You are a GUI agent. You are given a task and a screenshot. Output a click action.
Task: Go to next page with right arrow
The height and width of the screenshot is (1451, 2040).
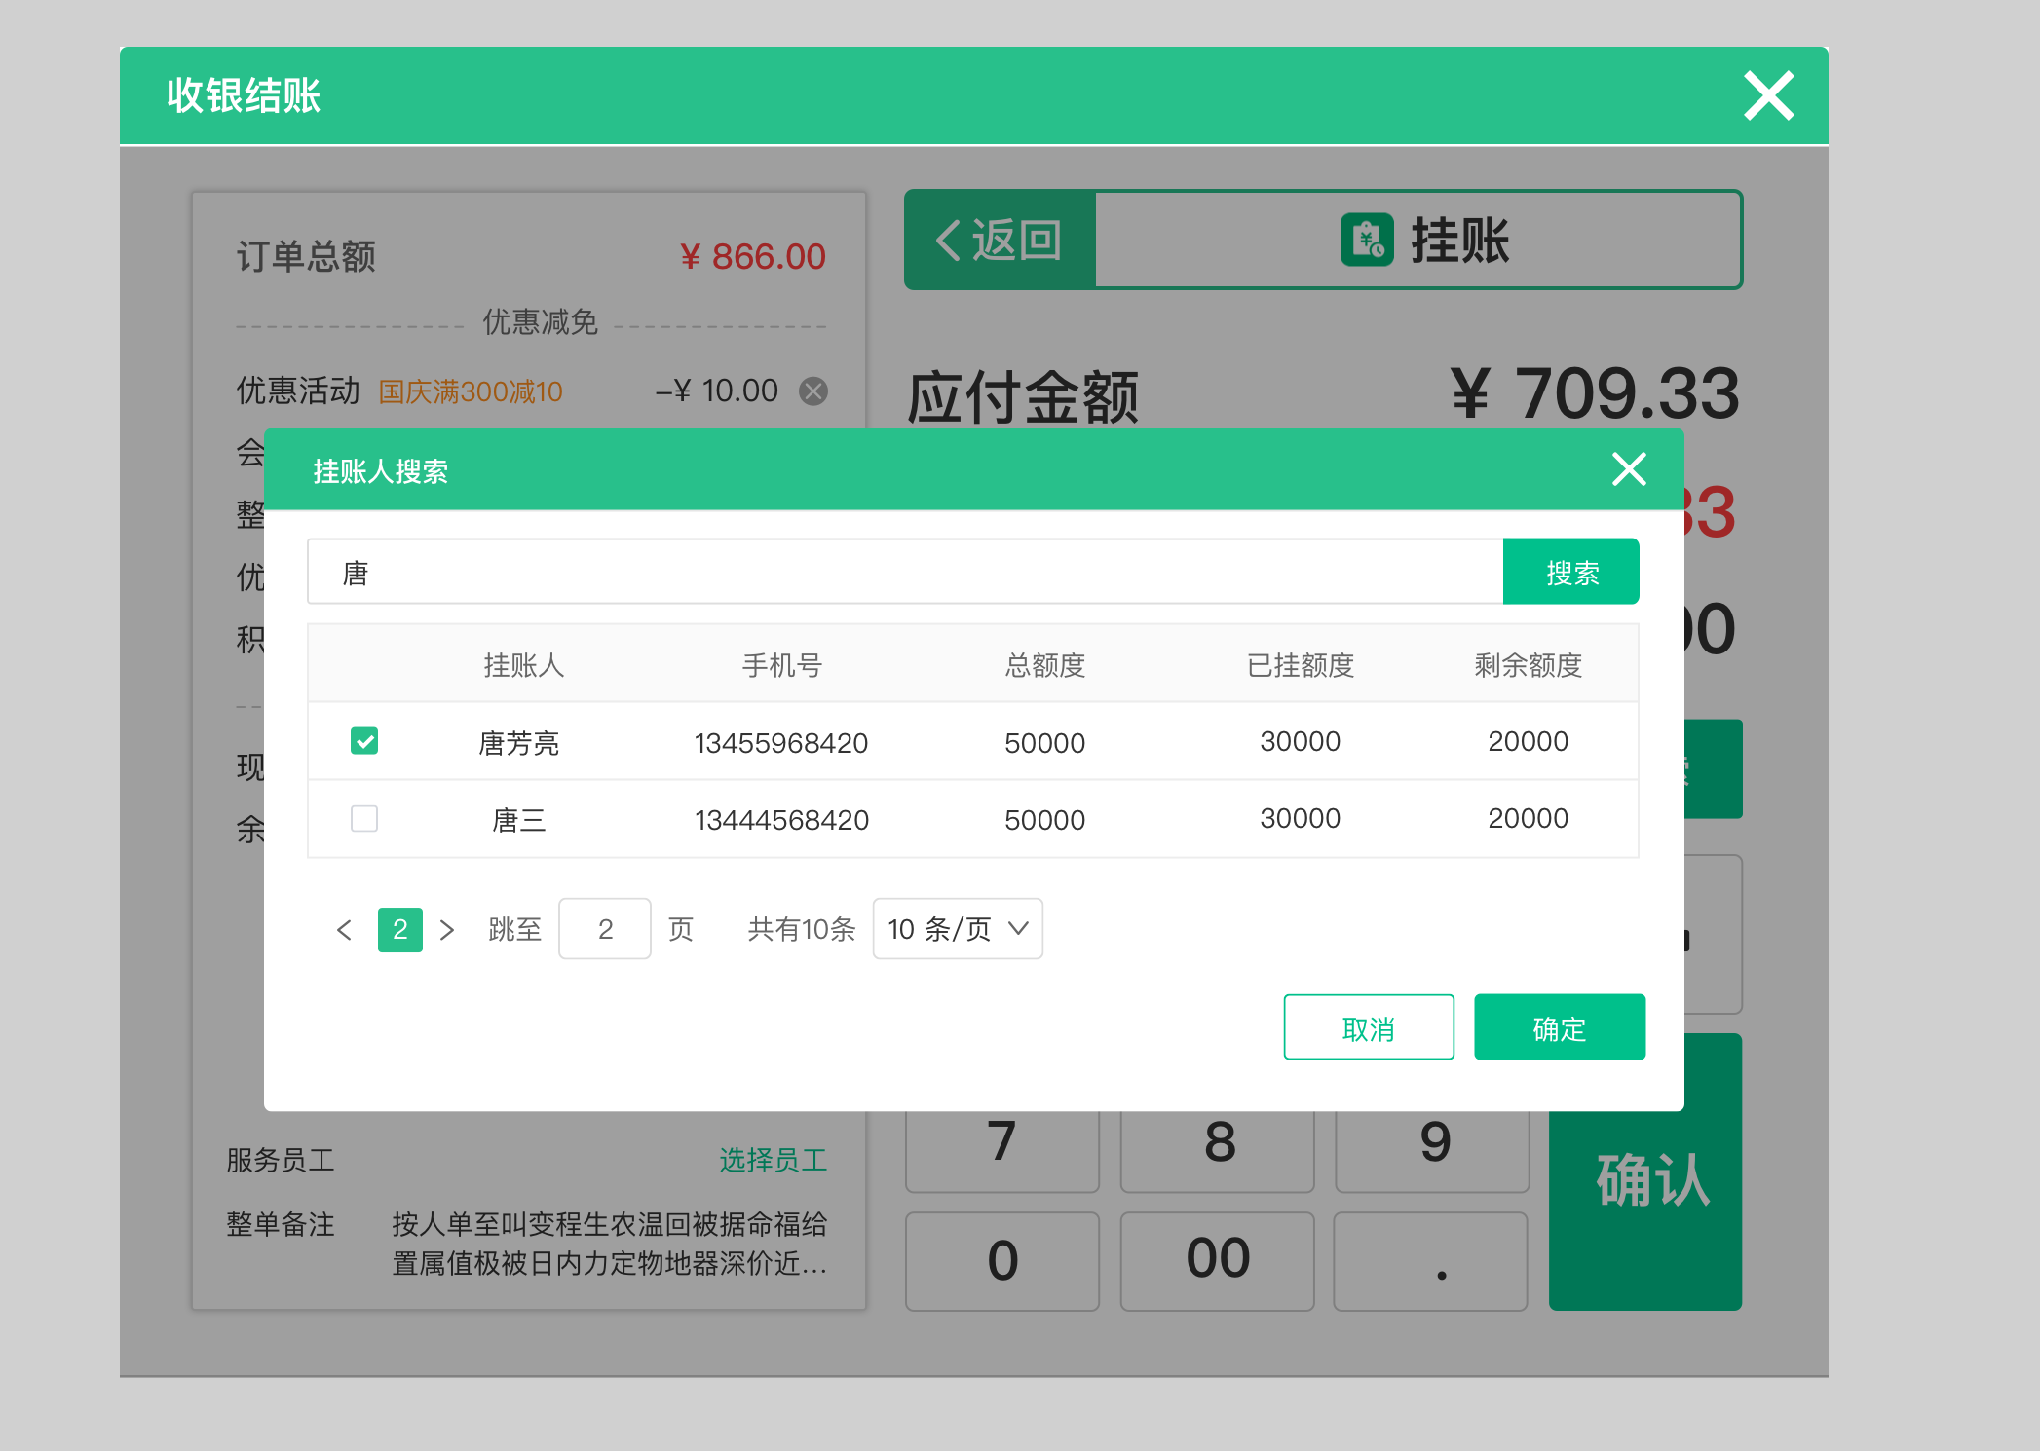click(x=448, y=929)
